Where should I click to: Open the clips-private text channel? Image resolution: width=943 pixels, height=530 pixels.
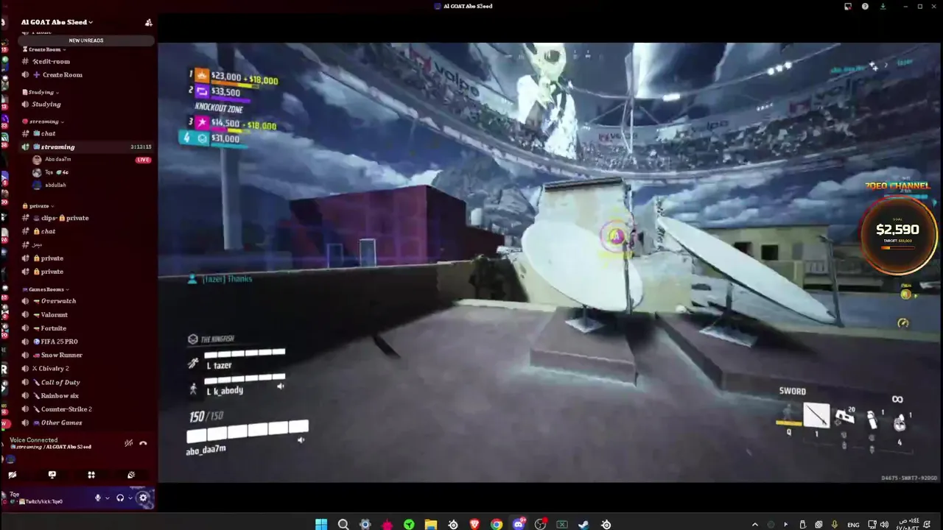pos(86,218)
